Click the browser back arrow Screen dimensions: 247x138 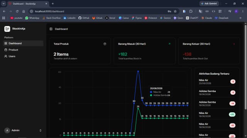pos(4,11)
